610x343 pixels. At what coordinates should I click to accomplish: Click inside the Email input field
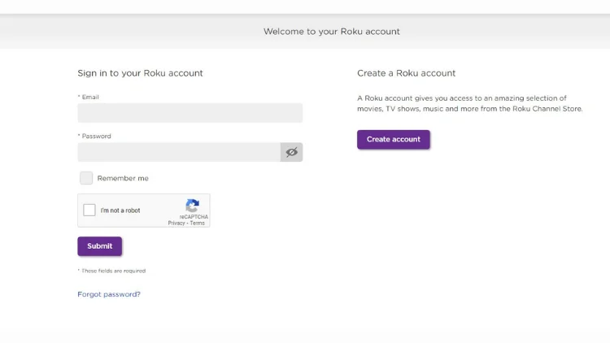pos(190,113)
